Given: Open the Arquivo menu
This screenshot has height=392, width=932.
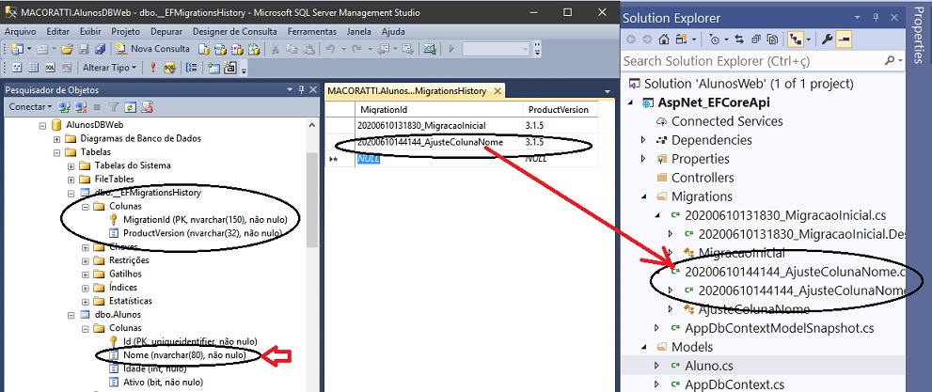Looking at the screenshot, I should (x=20, y=31).
